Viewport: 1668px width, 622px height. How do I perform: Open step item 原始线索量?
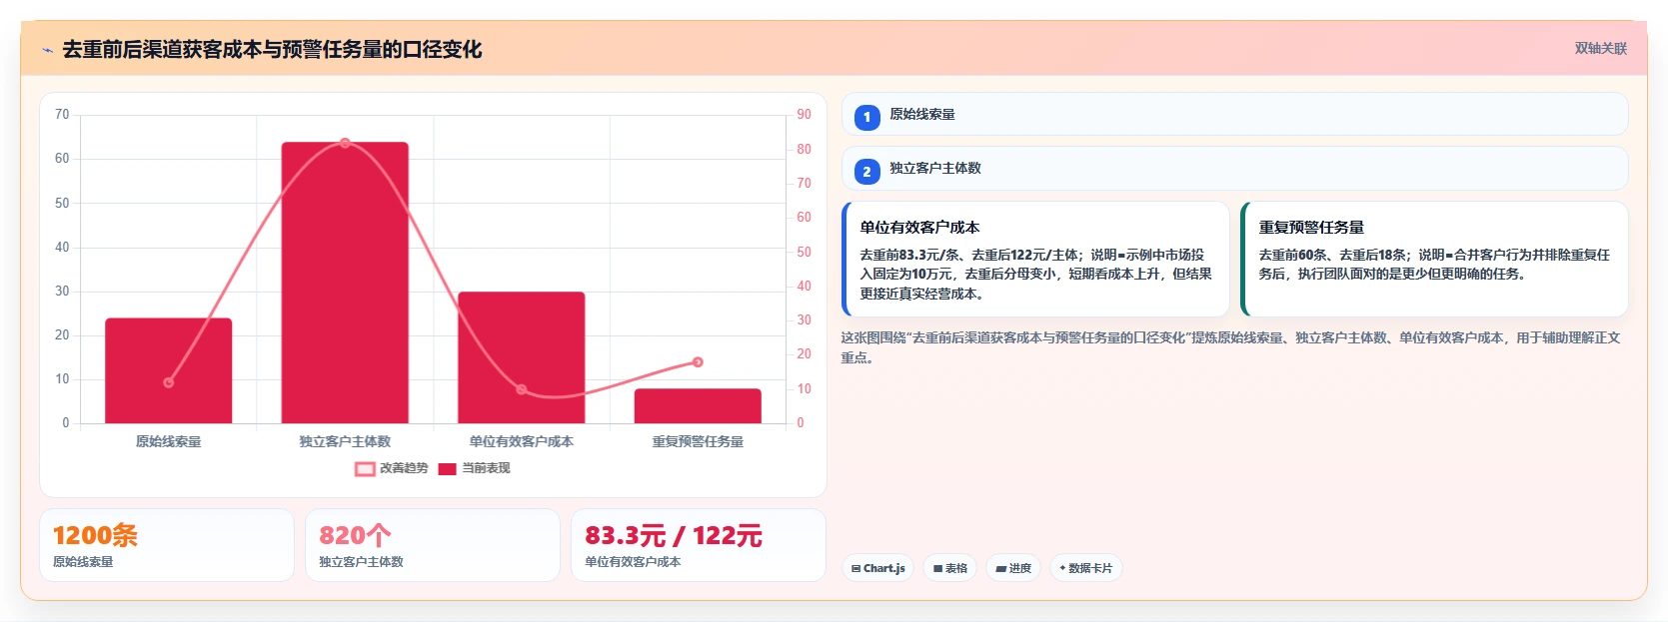(1235, 115)
